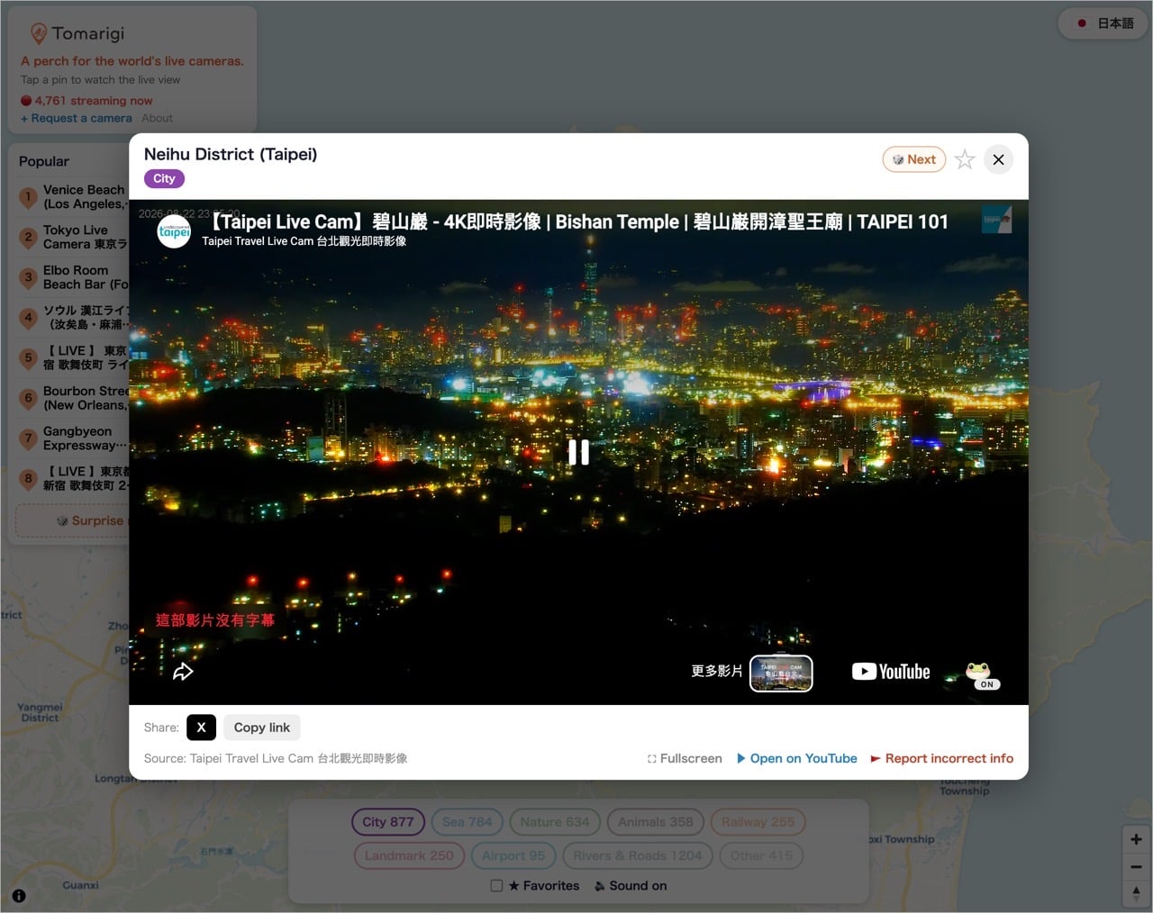
Task: Zoom out the map with minus button
Action: pos(1136,867)
